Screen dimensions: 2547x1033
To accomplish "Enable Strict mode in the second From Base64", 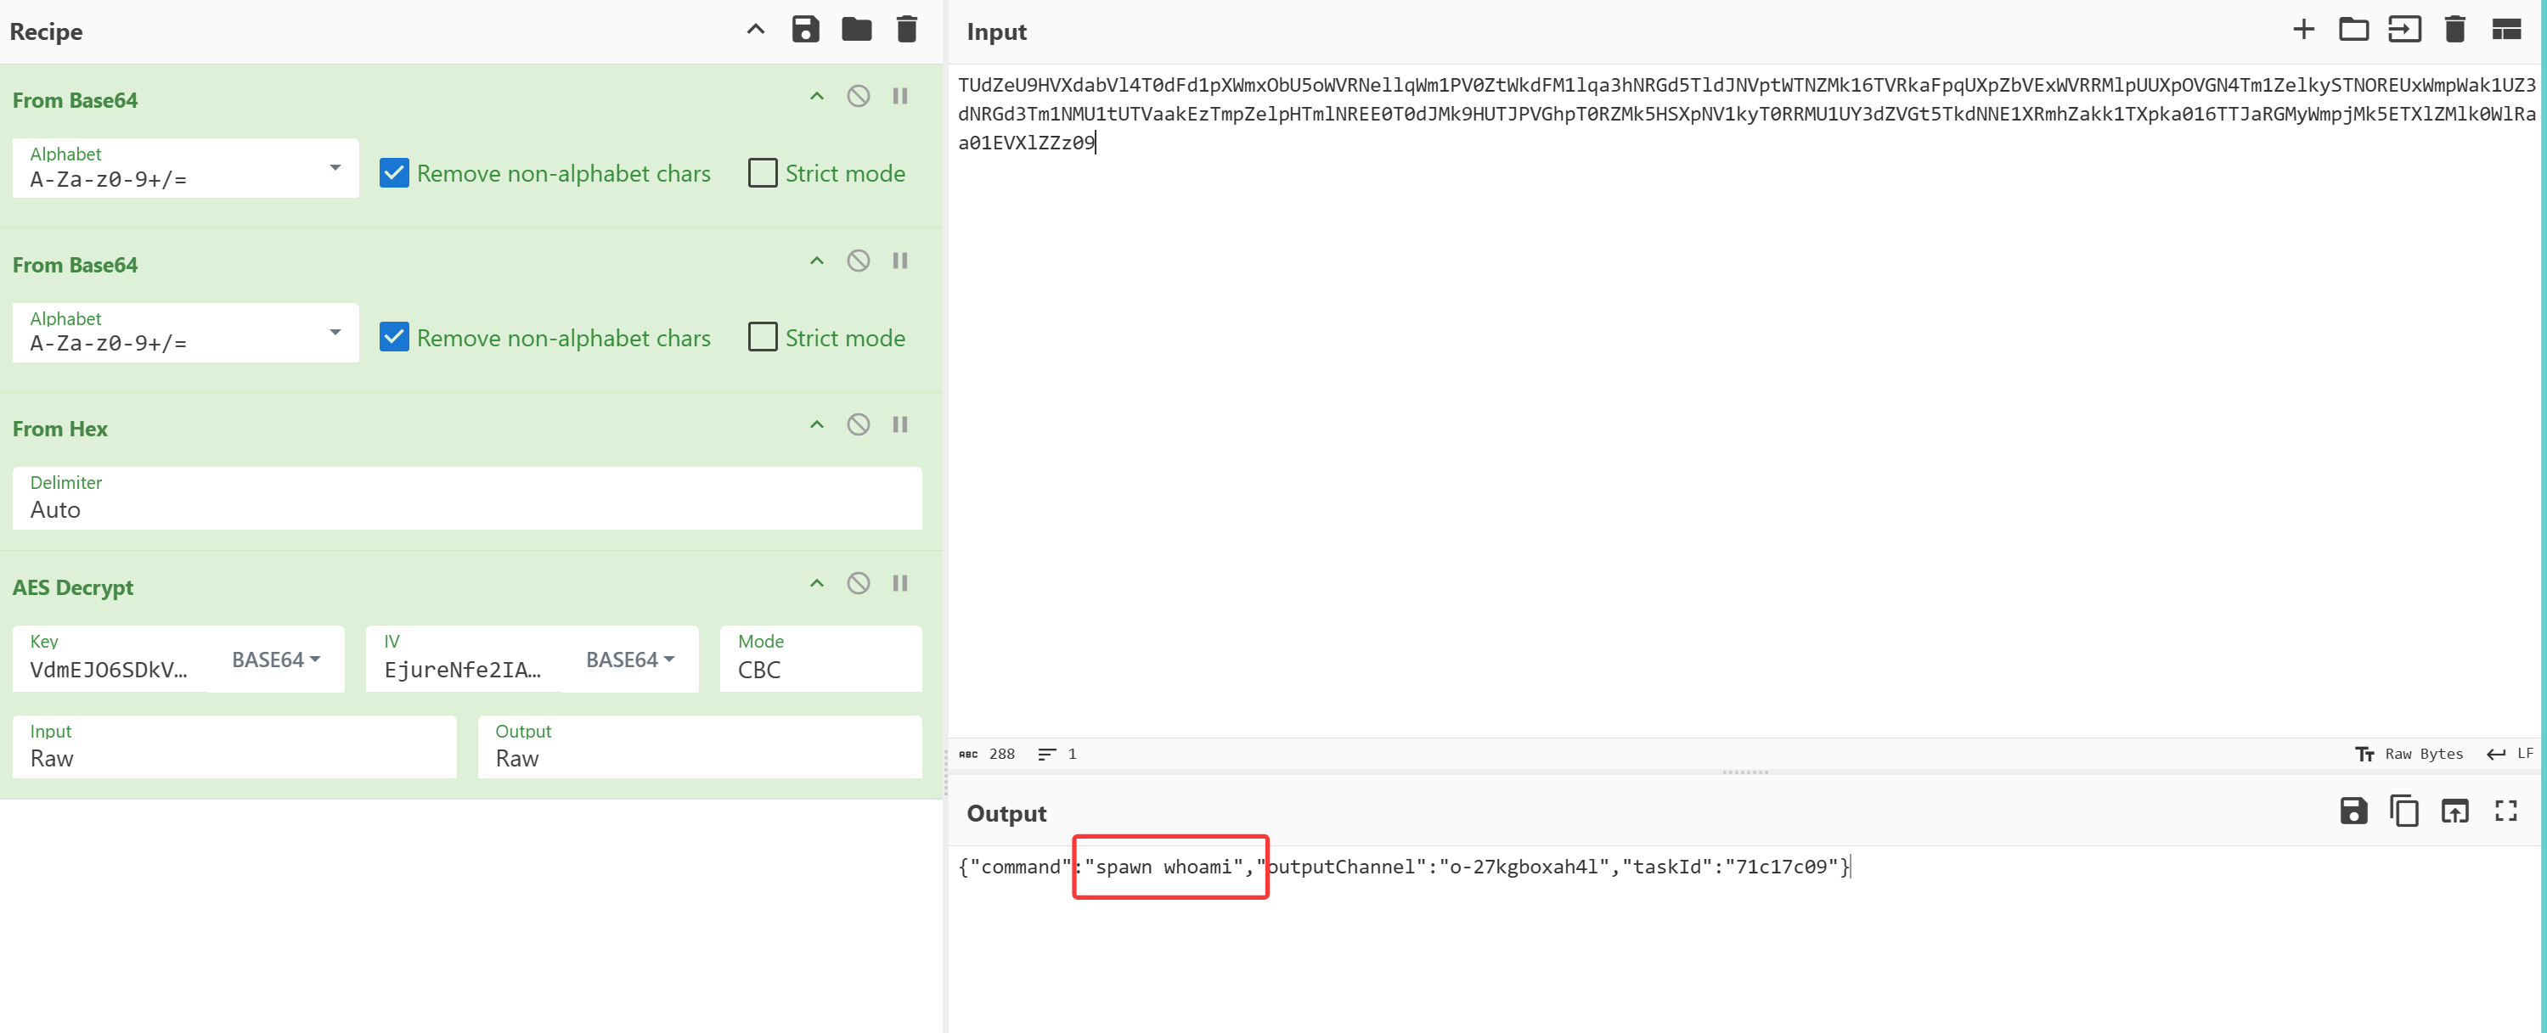I will [x=763, y=337].
